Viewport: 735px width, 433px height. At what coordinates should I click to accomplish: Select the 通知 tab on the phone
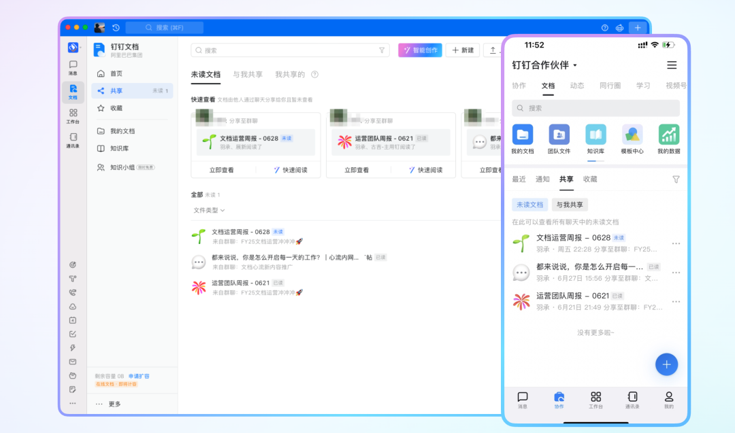click(x=542, y=179)
